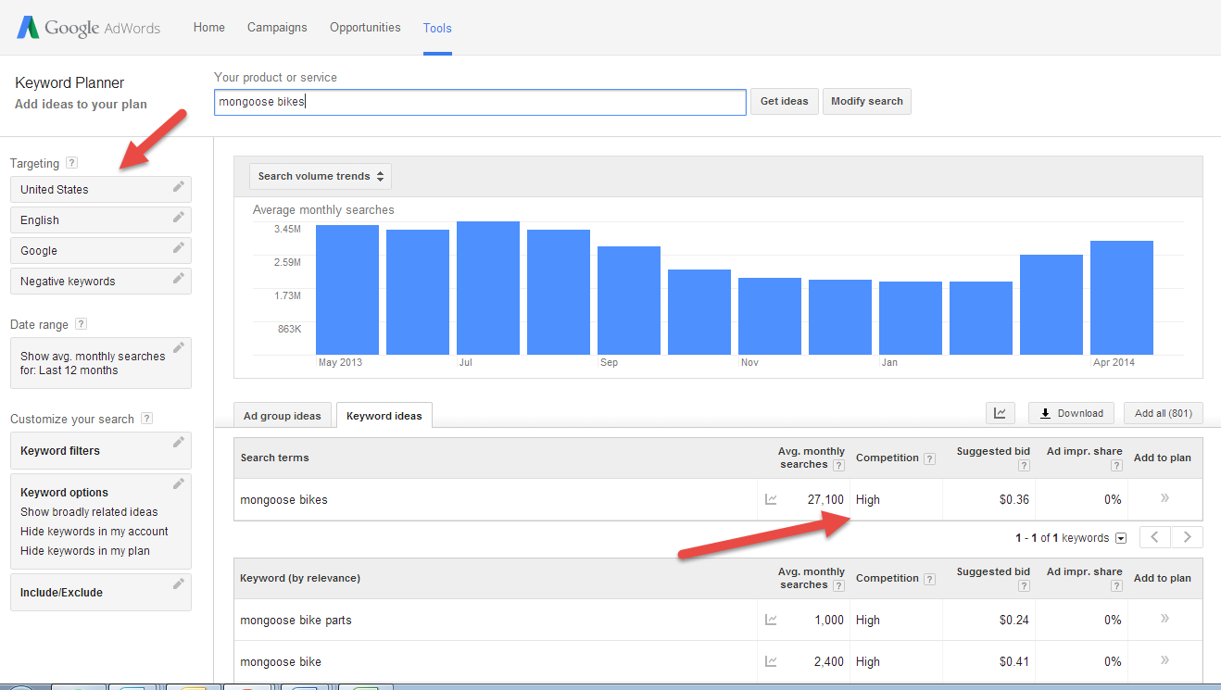
Task: Click the Add all (801) button
Action: point(1163,413)
